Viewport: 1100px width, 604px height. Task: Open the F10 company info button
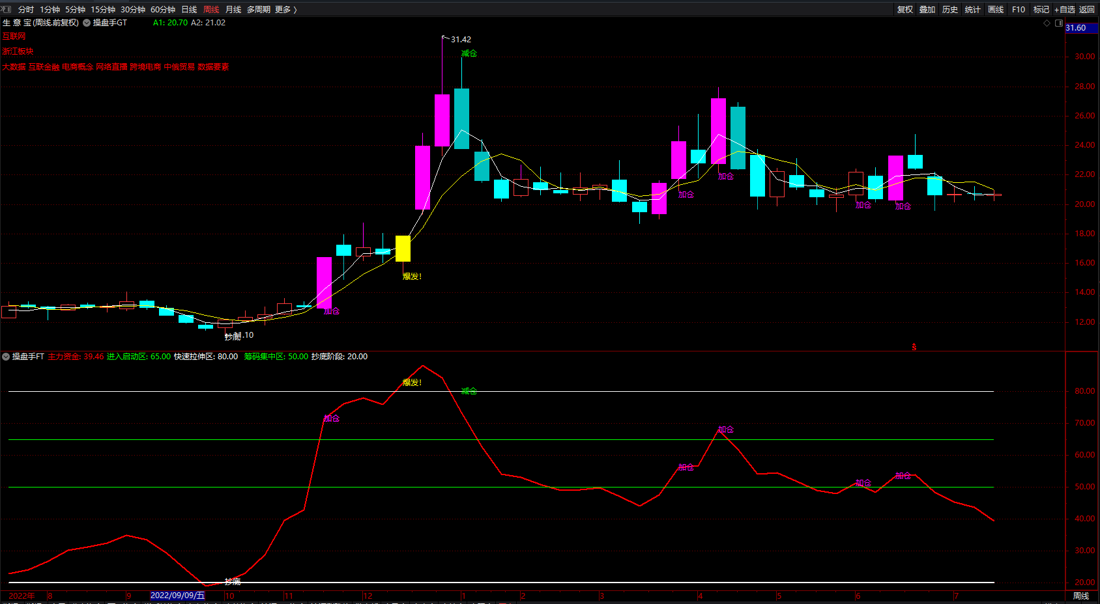pos(1019,10)
